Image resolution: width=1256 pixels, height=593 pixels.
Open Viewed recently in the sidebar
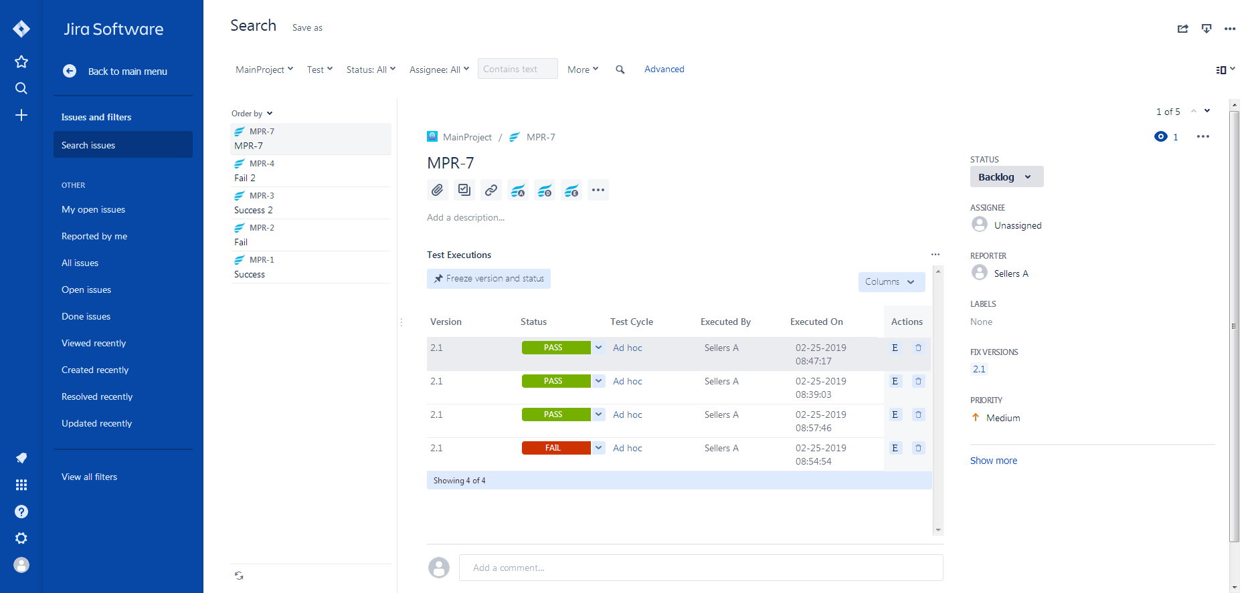click(x=94, y=343)
